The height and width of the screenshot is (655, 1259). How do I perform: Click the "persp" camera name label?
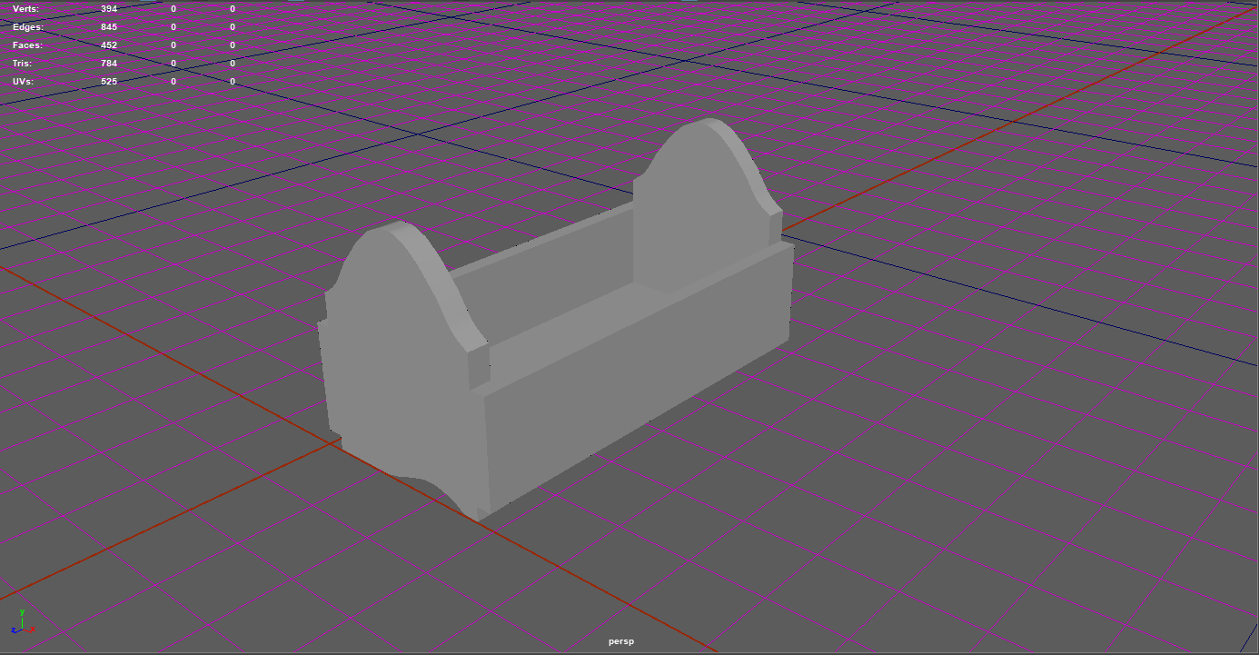621,641
